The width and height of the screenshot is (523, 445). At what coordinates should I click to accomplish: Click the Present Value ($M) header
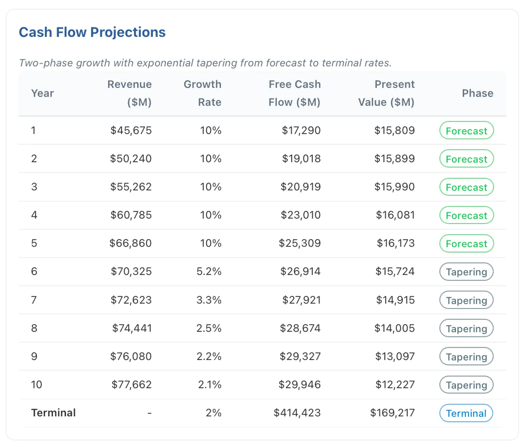(x=386, y=93)
